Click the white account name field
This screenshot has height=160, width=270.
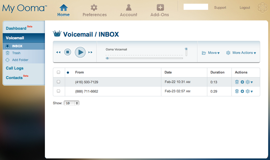196,7
